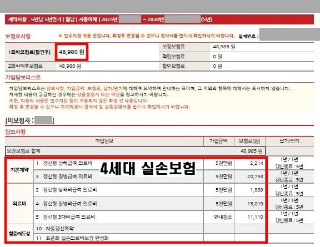This screenshot has height=247, width=320.
Task: Click the '적립보험료' label
Action: point(174,57)
